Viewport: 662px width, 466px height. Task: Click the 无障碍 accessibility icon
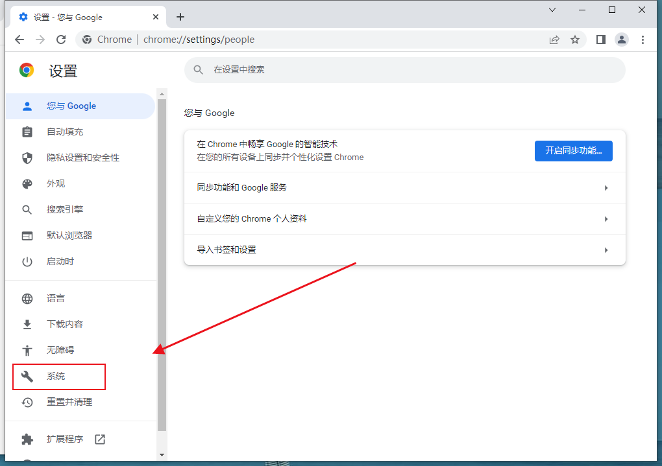coord(27,350)
